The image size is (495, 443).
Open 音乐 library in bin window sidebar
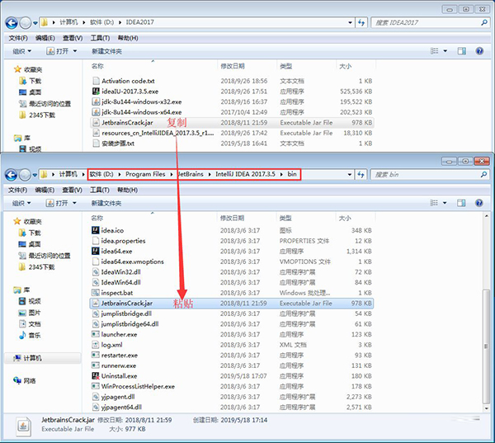pos(34,336)
